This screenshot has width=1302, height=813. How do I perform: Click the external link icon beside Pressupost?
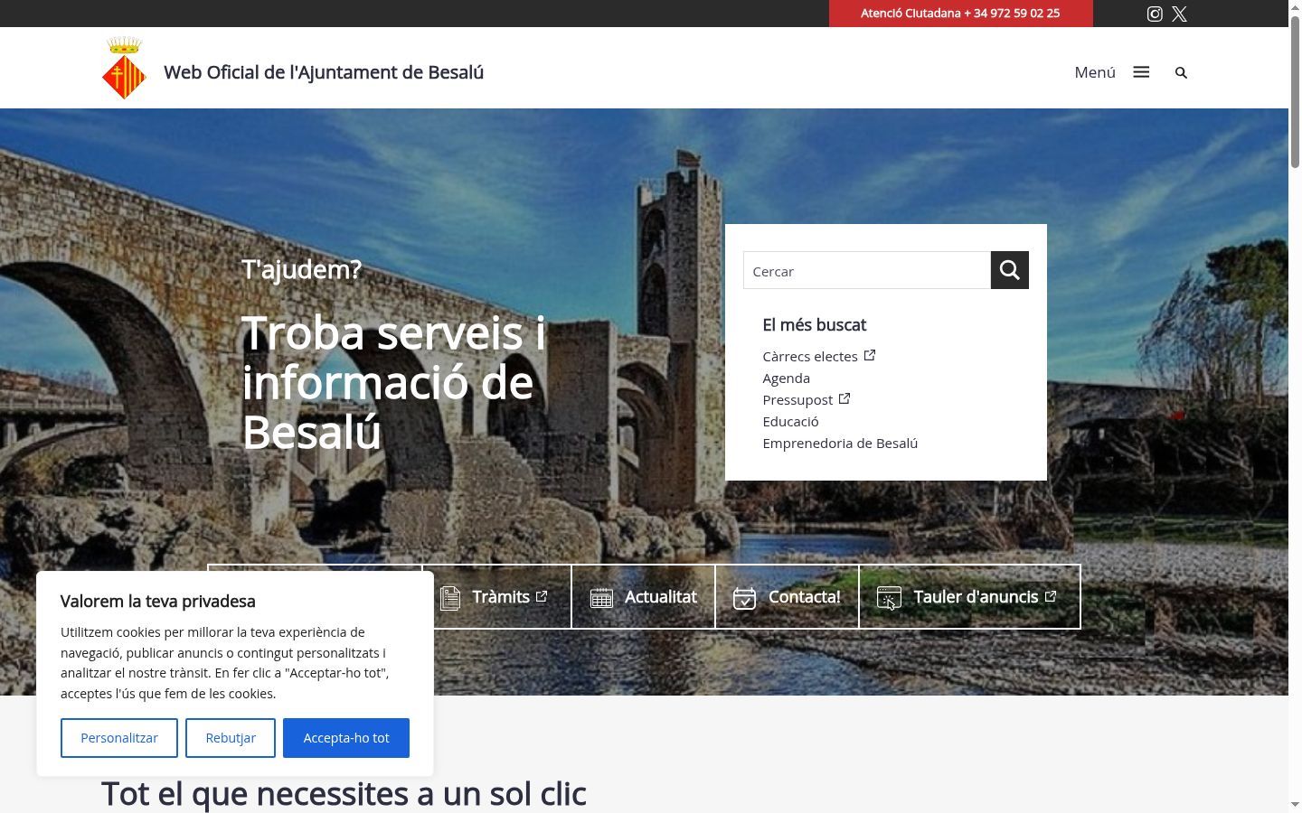pyautogui.click(x=844, y=398)
